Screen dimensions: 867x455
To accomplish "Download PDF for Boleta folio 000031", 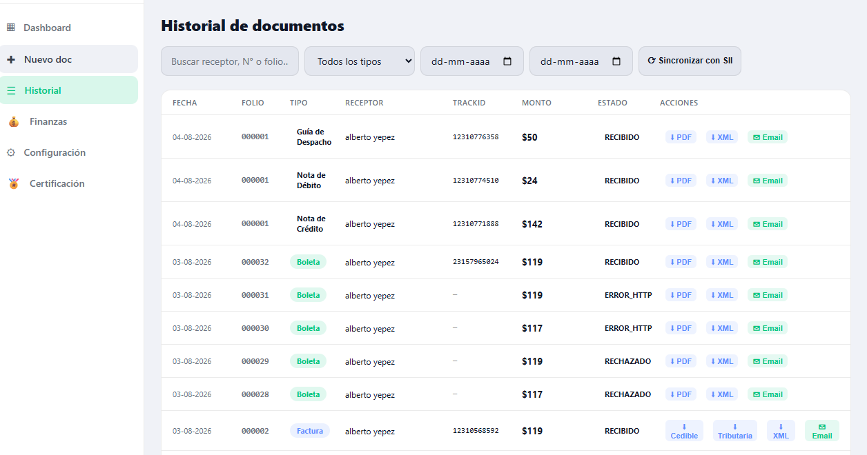I will tap(681, 295).
